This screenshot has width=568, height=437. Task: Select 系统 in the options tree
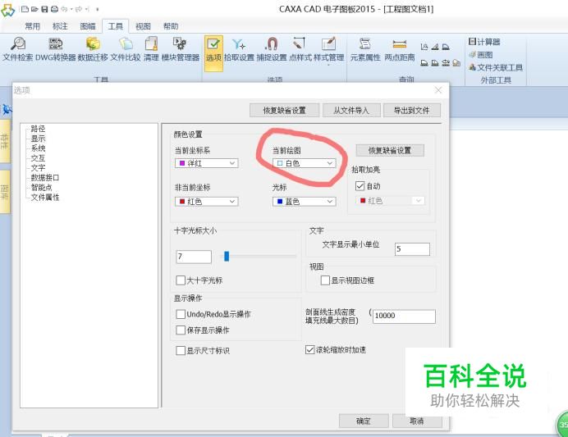point(38,148)
